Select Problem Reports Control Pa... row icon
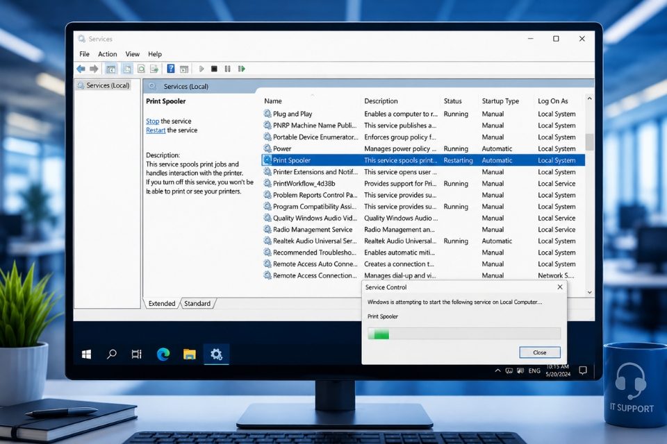The image size is (667, 444). 267,194
